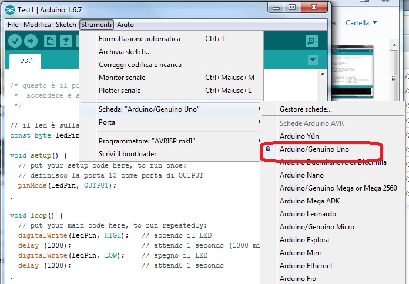Open the Modifica menu

[37, 25]
